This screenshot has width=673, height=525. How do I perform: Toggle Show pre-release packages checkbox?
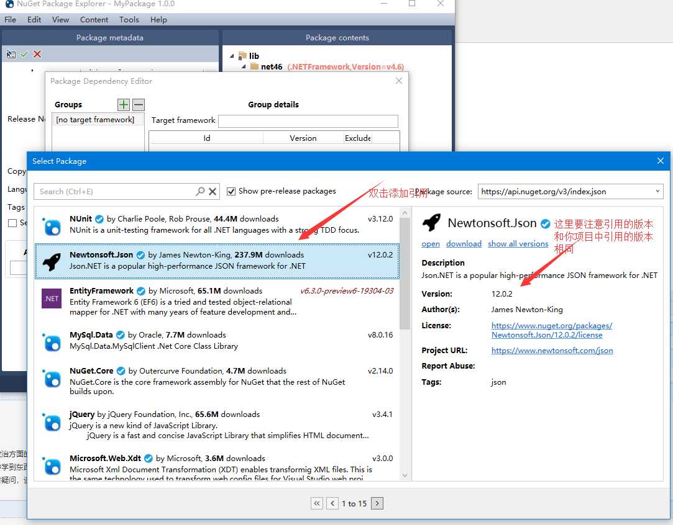click(x=231, y=191)
